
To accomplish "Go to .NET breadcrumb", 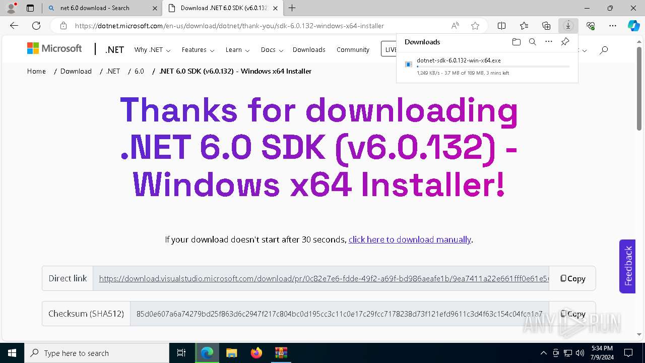I will (113, 71).
